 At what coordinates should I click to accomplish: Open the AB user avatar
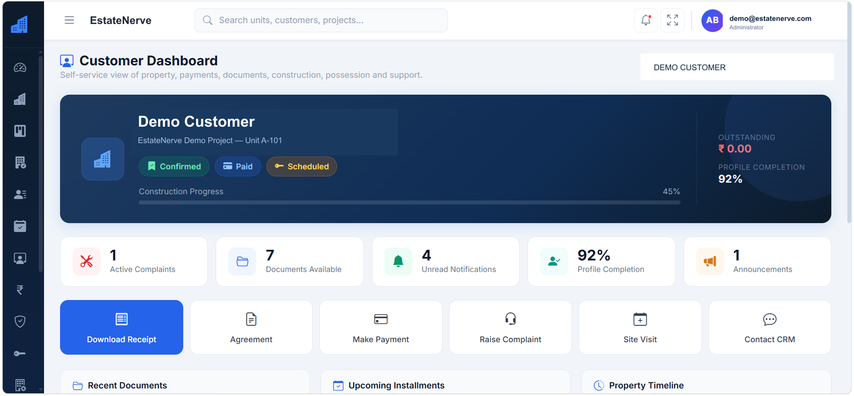pos(712,20)
